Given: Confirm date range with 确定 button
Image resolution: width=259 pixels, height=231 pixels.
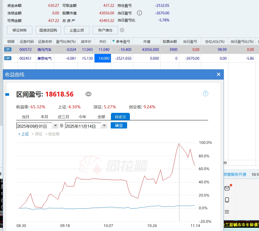Looking at the screenshot, I should tap(119, 125).
